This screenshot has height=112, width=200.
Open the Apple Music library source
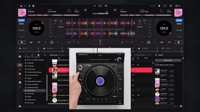[x=20, y=65]
